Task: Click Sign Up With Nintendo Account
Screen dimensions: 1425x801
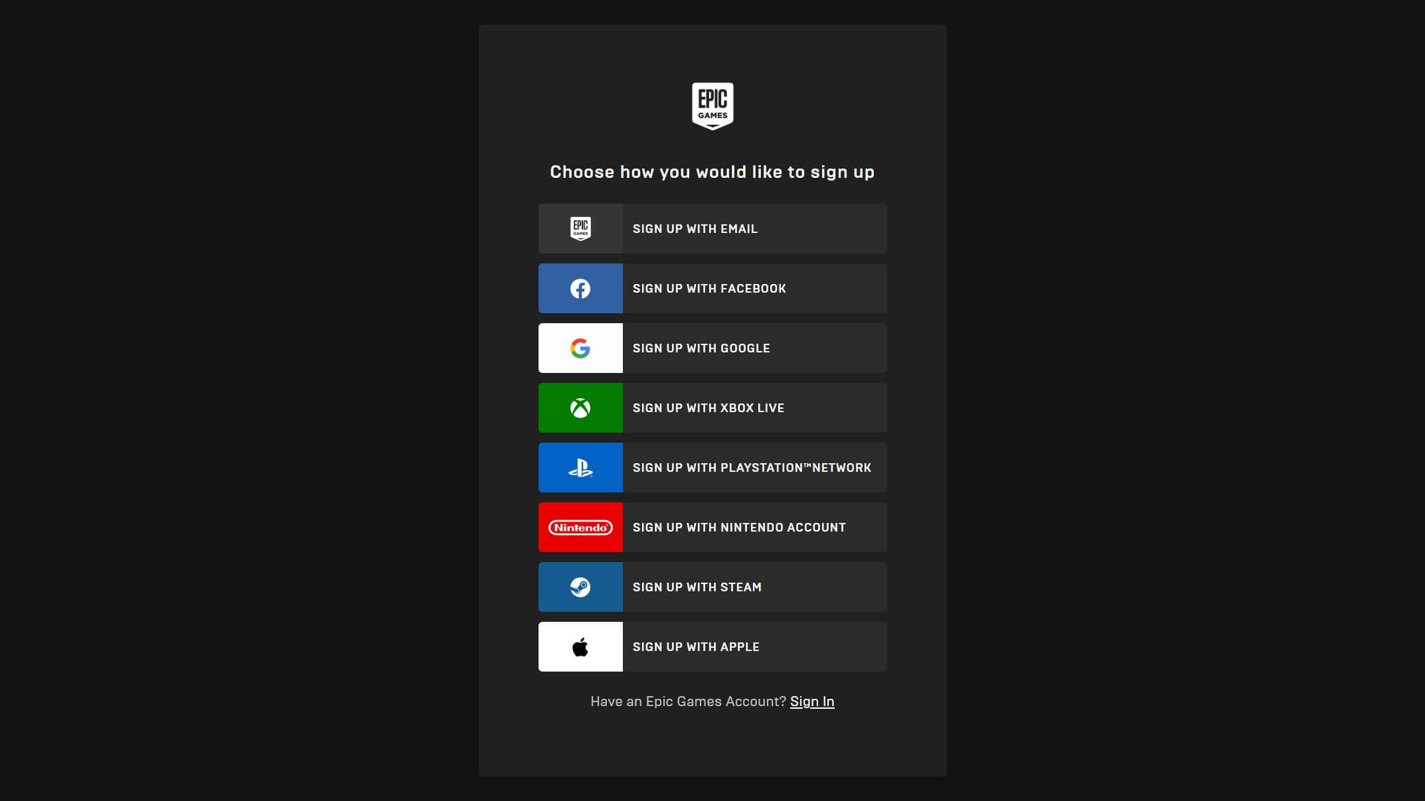Action: (x=712, y=527)
